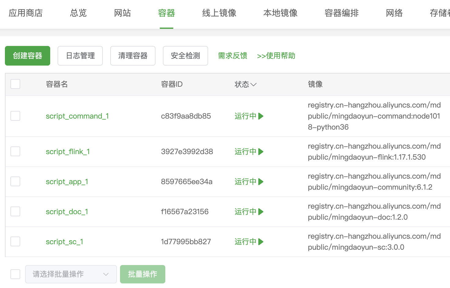Select the script_app_1 row checkbox
The height and width of the screenshot is (288, 450).
pos(15,182)
